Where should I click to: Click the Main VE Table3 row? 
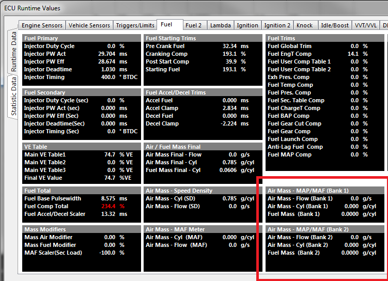(x=82, y=170)
